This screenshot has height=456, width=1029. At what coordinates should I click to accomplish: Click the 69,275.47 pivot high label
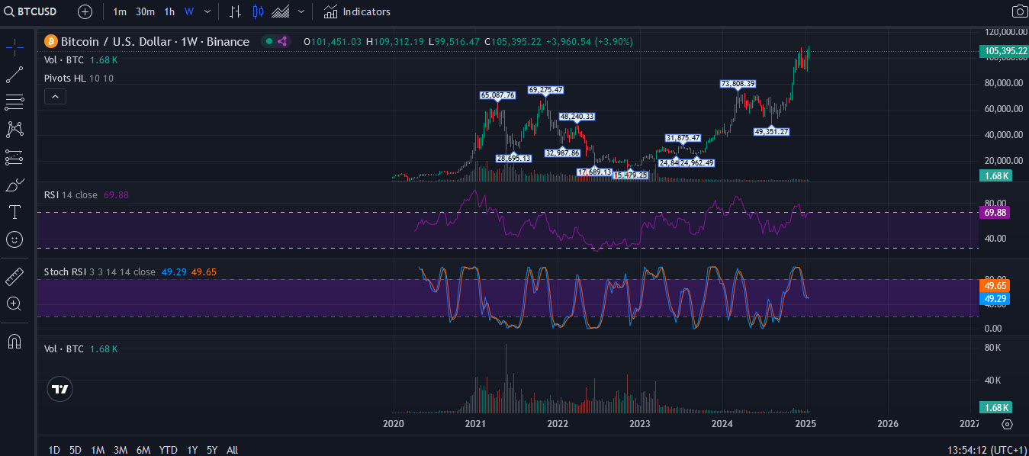[545, 90]
